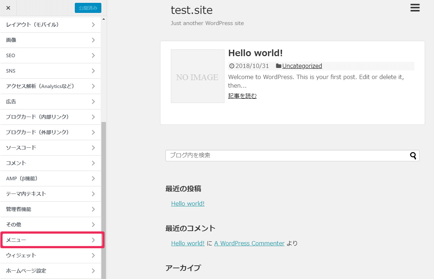Open the ホームページ設定 section
Image resolution: width=434 pixels, height=279 pixels.
(x=50, y=271)
